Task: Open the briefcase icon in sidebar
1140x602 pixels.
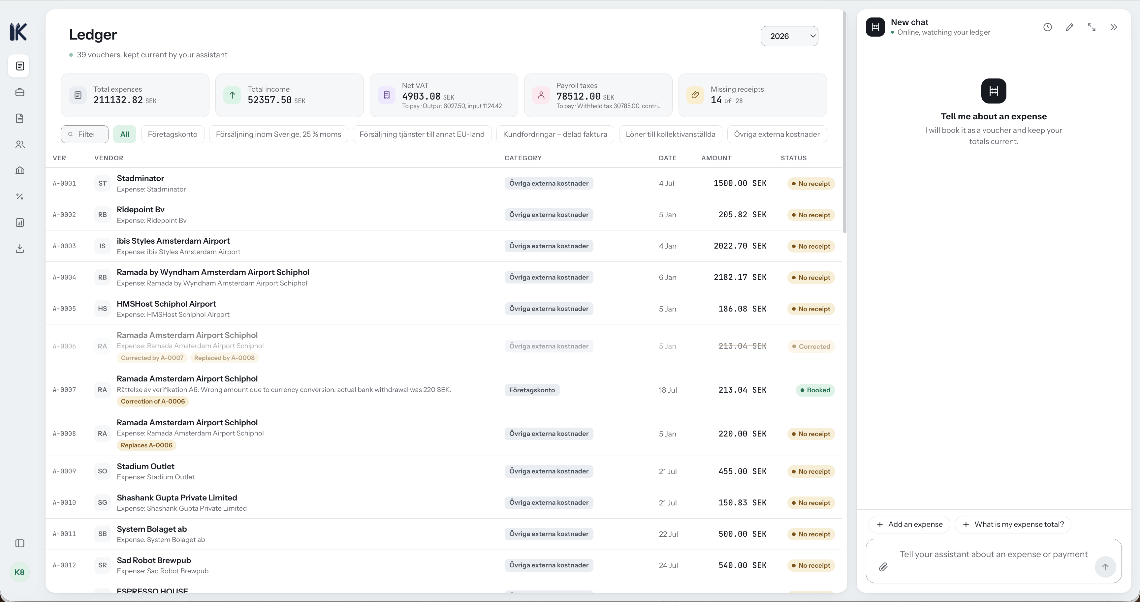Action: (19, 92)
